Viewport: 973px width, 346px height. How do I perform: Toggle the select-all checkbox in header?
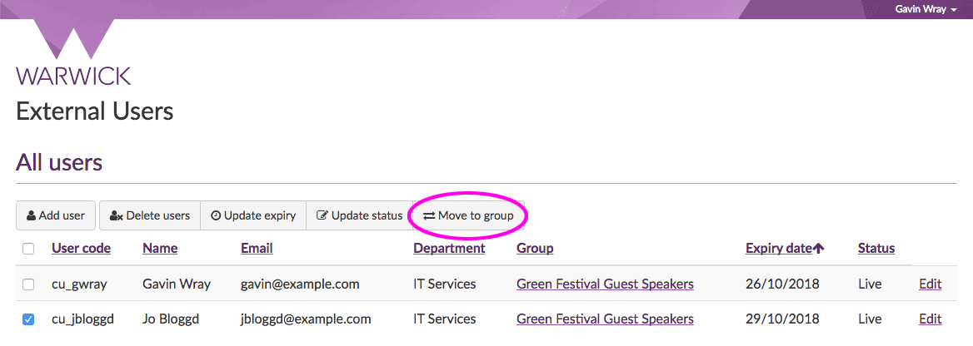click(x=28, y=249)
